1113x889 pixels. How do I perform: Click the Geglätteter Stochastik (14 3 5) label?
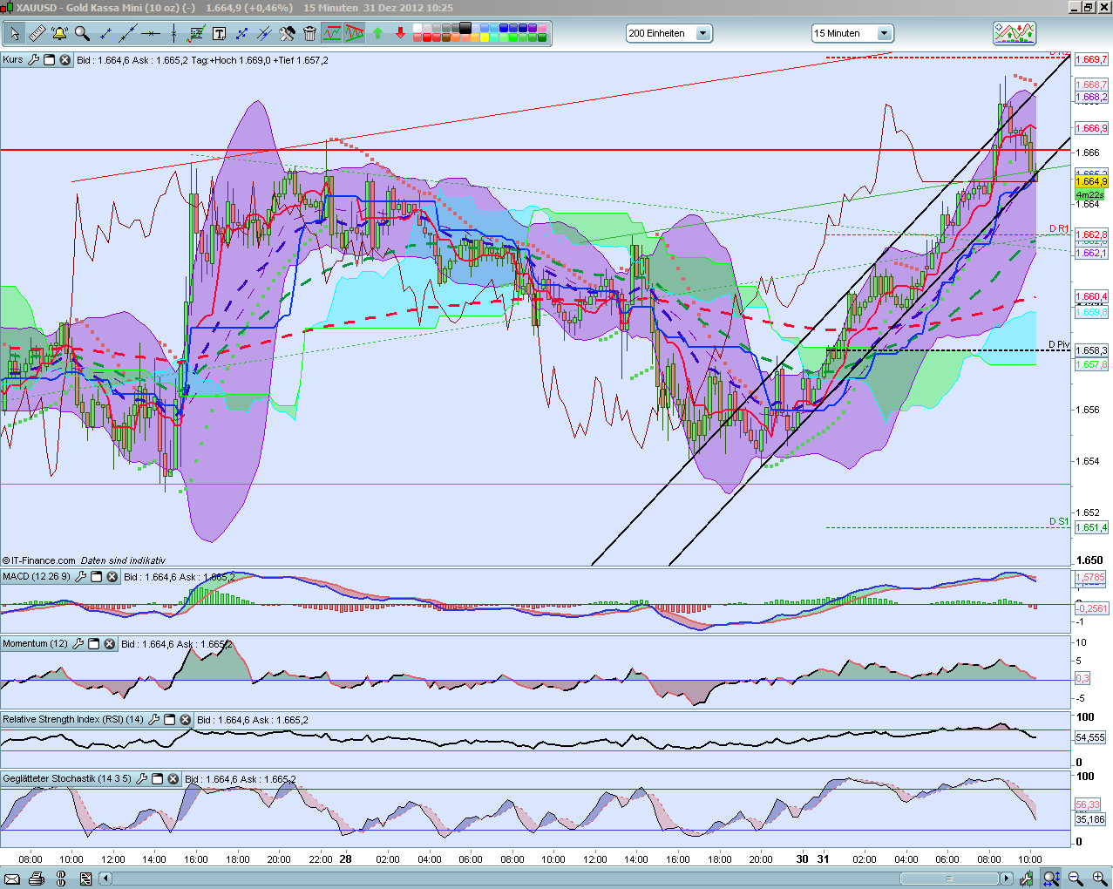(x=67, y=778)
